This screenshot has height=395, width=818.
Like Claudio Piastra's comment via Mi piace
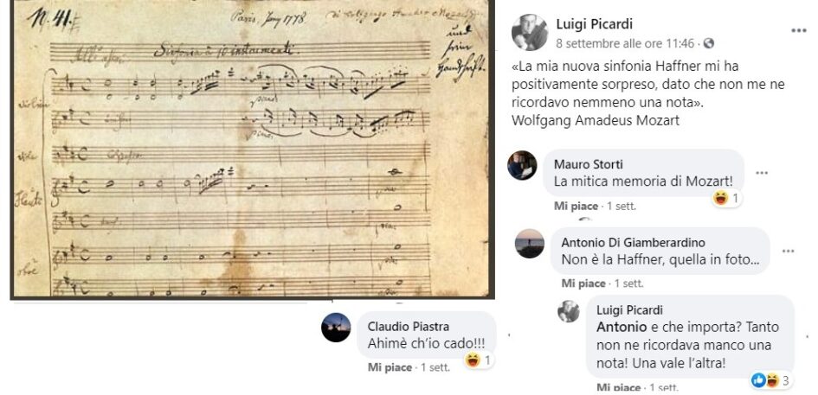click(x=390, y=367)
